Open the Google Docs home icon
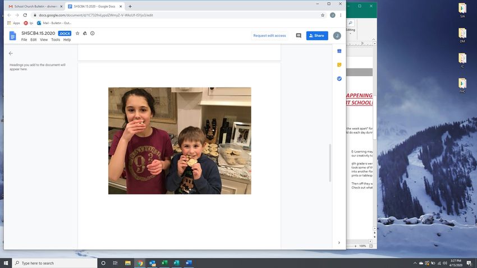 pyautogui.click(x=12, y=36)
